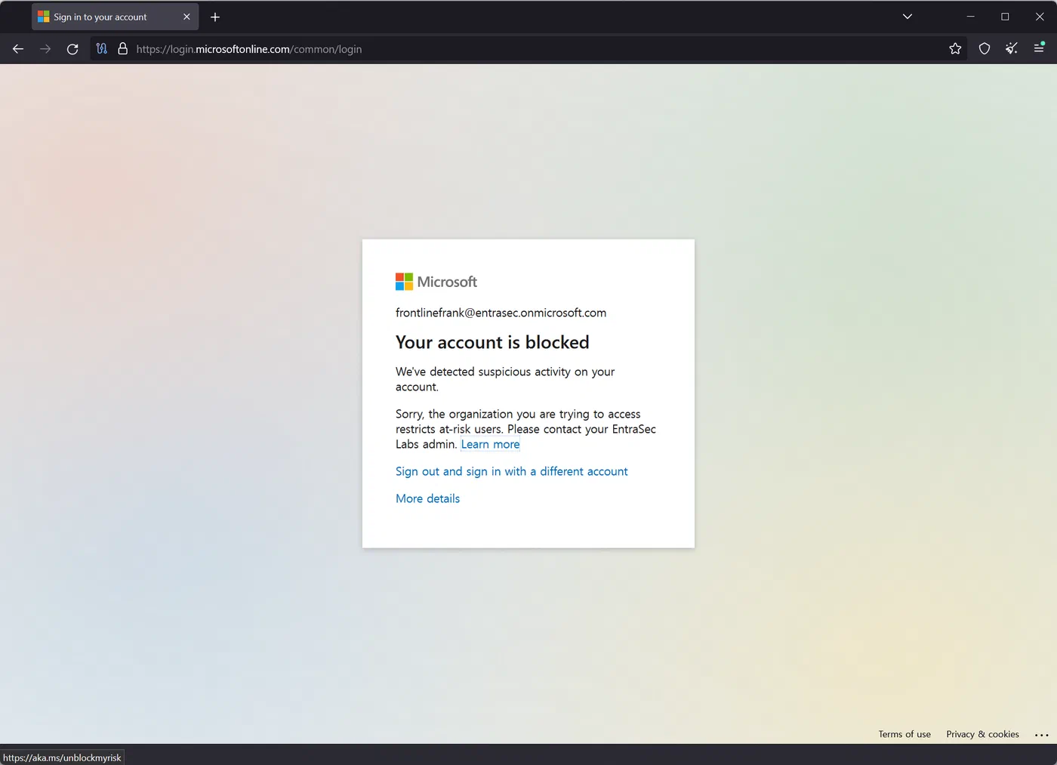
Task: Click the 'Your account is blocked' heading
Action: coord(492,342)
